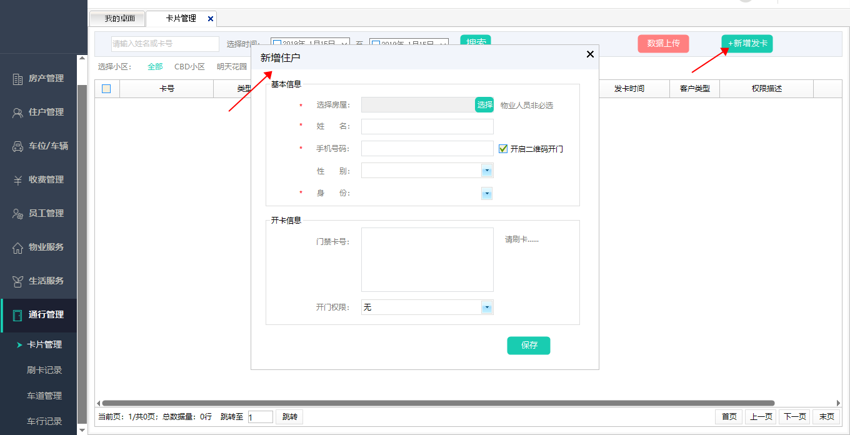
Task: Click the 员工管理 staff icon
Action: pos(18,214)
